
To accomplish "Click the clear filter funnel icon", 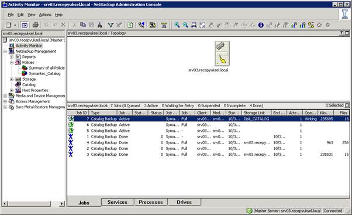I will [x=119, y=25].
